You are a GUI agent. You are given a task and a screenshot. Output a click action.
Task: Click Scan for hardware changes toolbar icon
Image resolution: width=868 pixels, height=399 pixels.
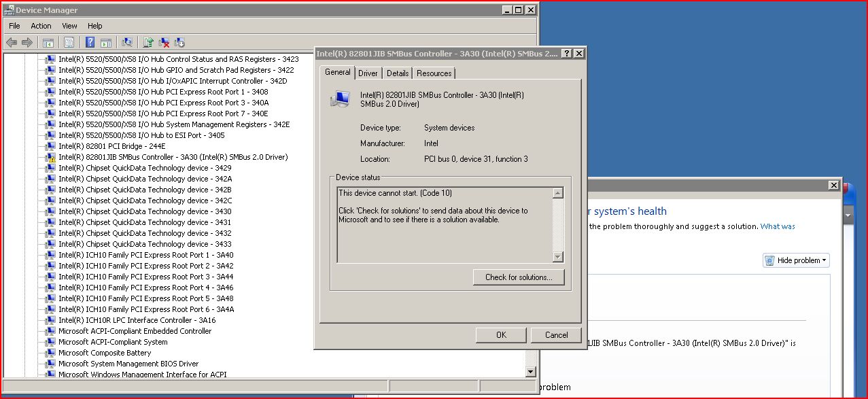coord(127,42)
